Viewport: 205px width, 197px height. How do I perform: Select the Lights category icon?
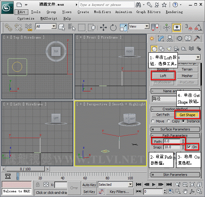(x=169, y=49)
